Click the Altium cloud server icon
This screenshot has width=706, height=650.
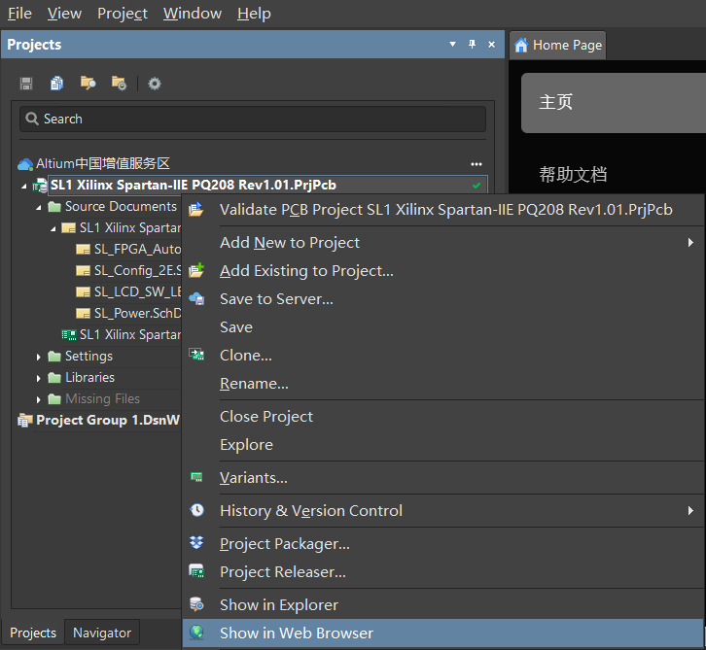coord(25,164)
